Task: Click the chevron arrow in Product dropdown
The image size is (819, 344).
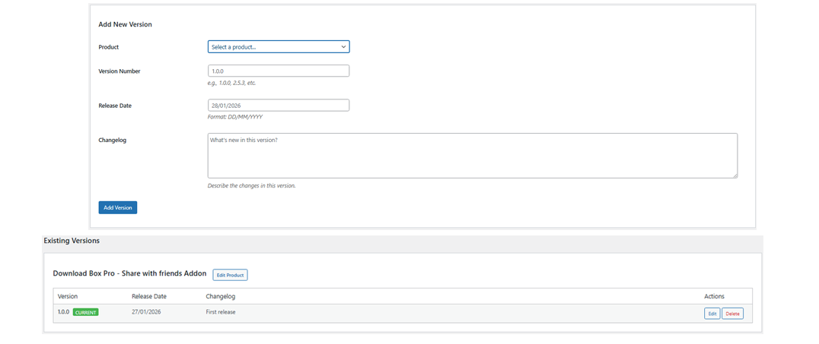Action: (x=343, y=47)
